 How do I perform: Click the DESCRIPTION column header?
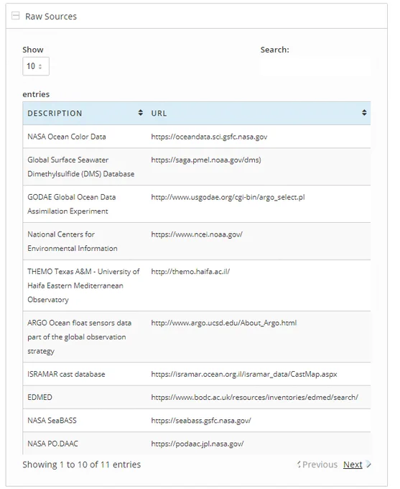coord(55,113)
